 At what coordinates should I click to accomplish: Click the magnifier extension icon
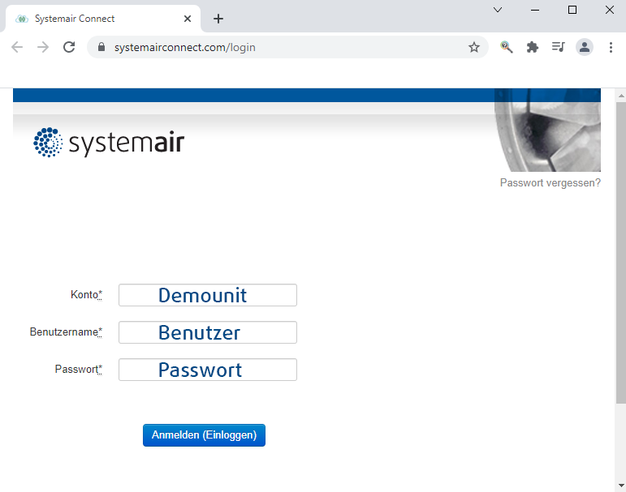pyautogui.click(x=506, y=47)
